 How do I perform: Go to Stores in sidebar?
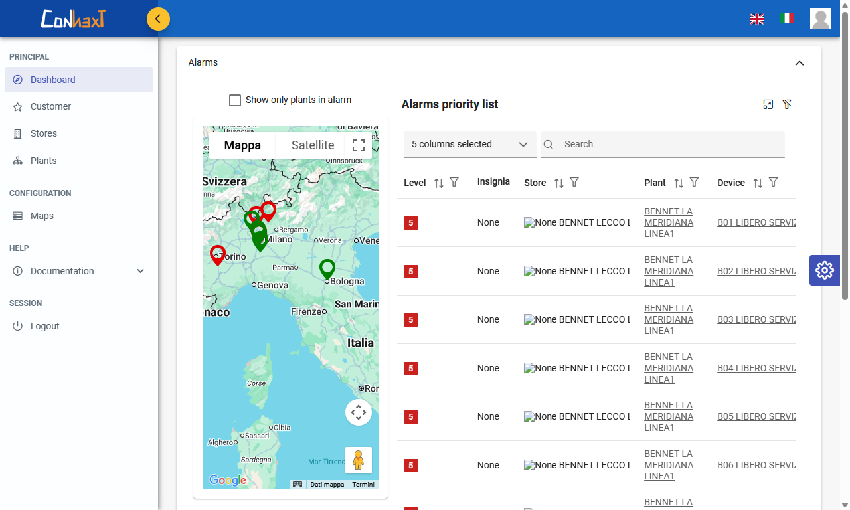44,133
